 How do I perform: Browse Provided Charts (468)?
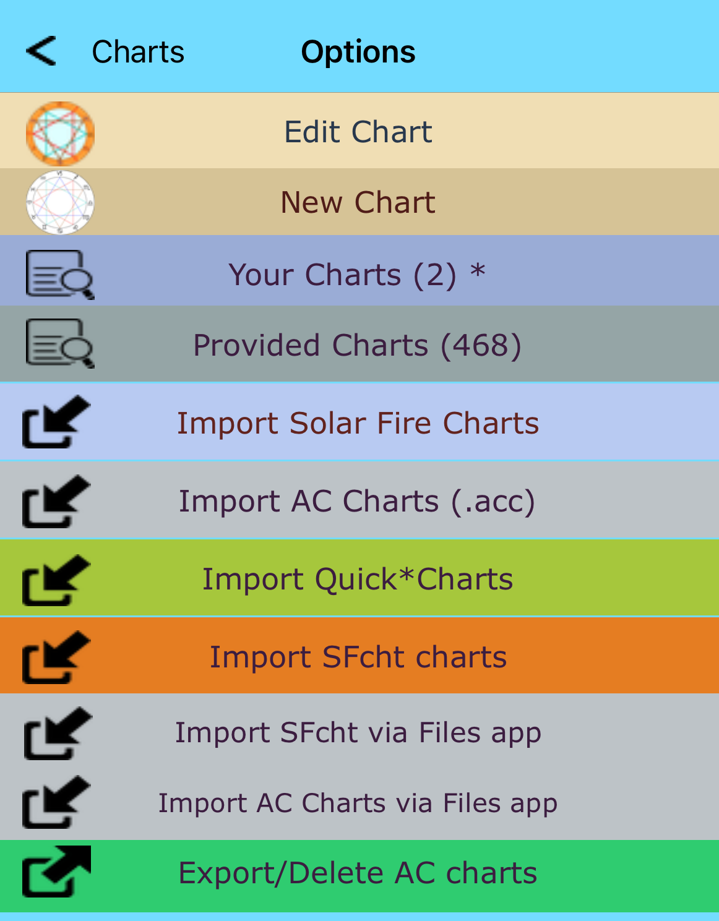point(357,345)
